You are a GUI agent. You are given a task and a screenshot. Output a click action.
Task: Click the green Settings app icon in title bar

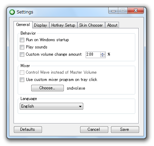(x=12, y=12)
